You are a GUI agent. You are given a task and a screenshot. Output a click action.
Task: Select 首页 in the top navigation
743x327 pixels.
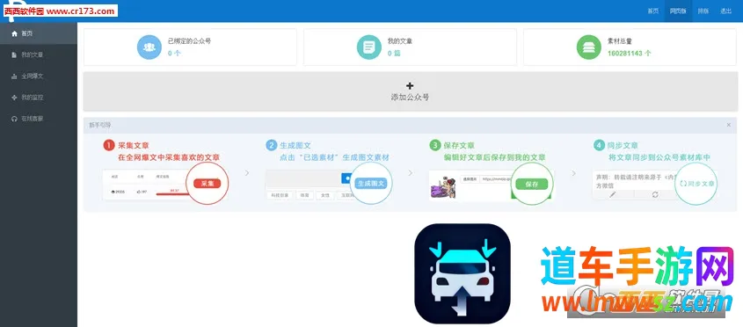(x=653, y=11)
